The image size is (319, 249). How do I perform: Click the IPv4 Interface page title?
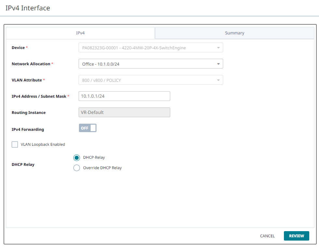tap(28, 8)
